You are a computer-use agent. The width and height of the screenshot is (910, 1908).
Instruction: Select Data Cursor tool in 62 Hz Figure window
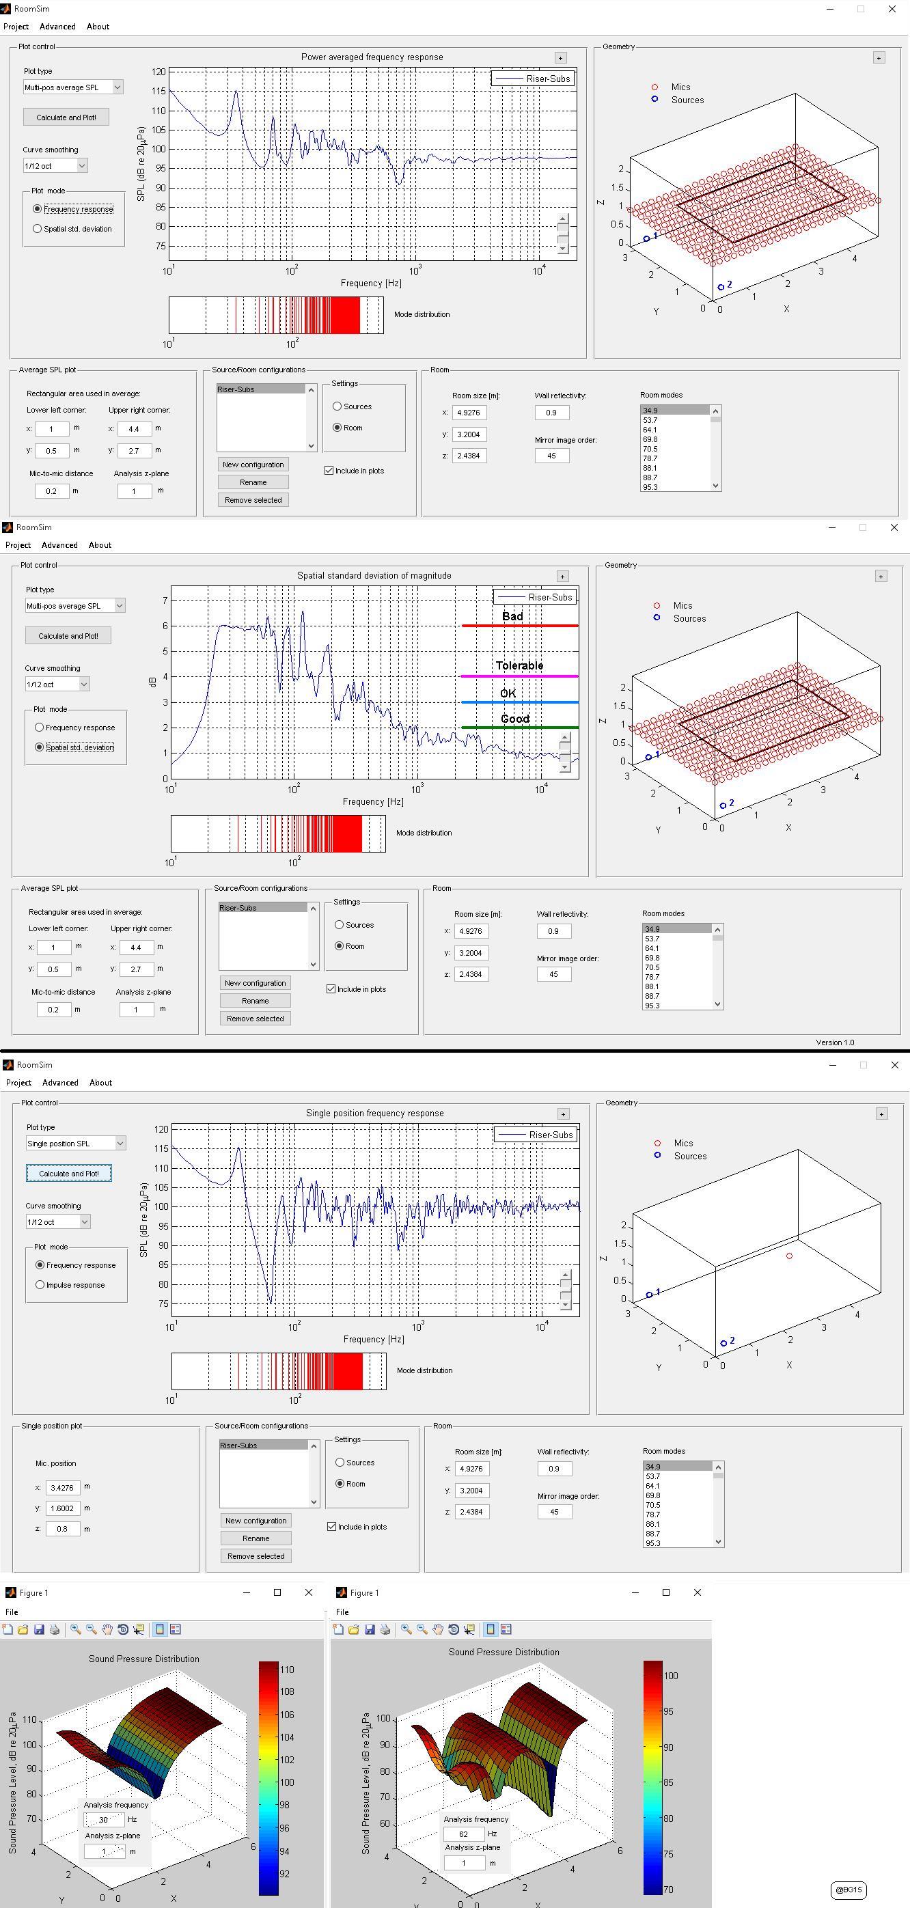[469, 1629]
